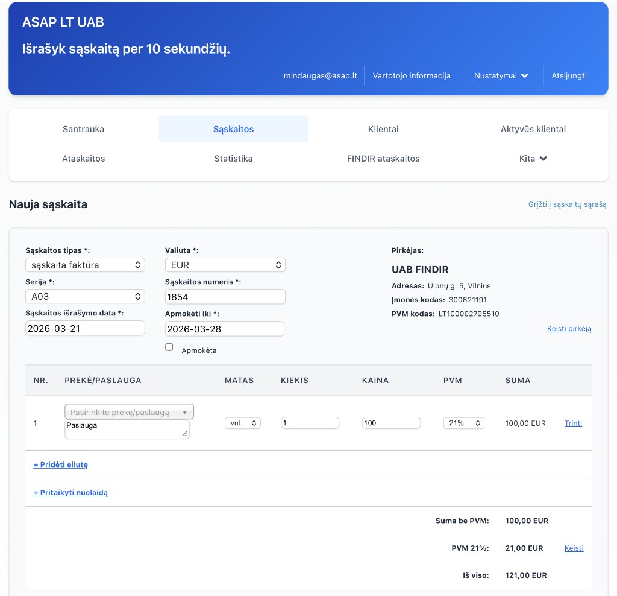Expand the Valiuta EUR selector

[225, 265]
